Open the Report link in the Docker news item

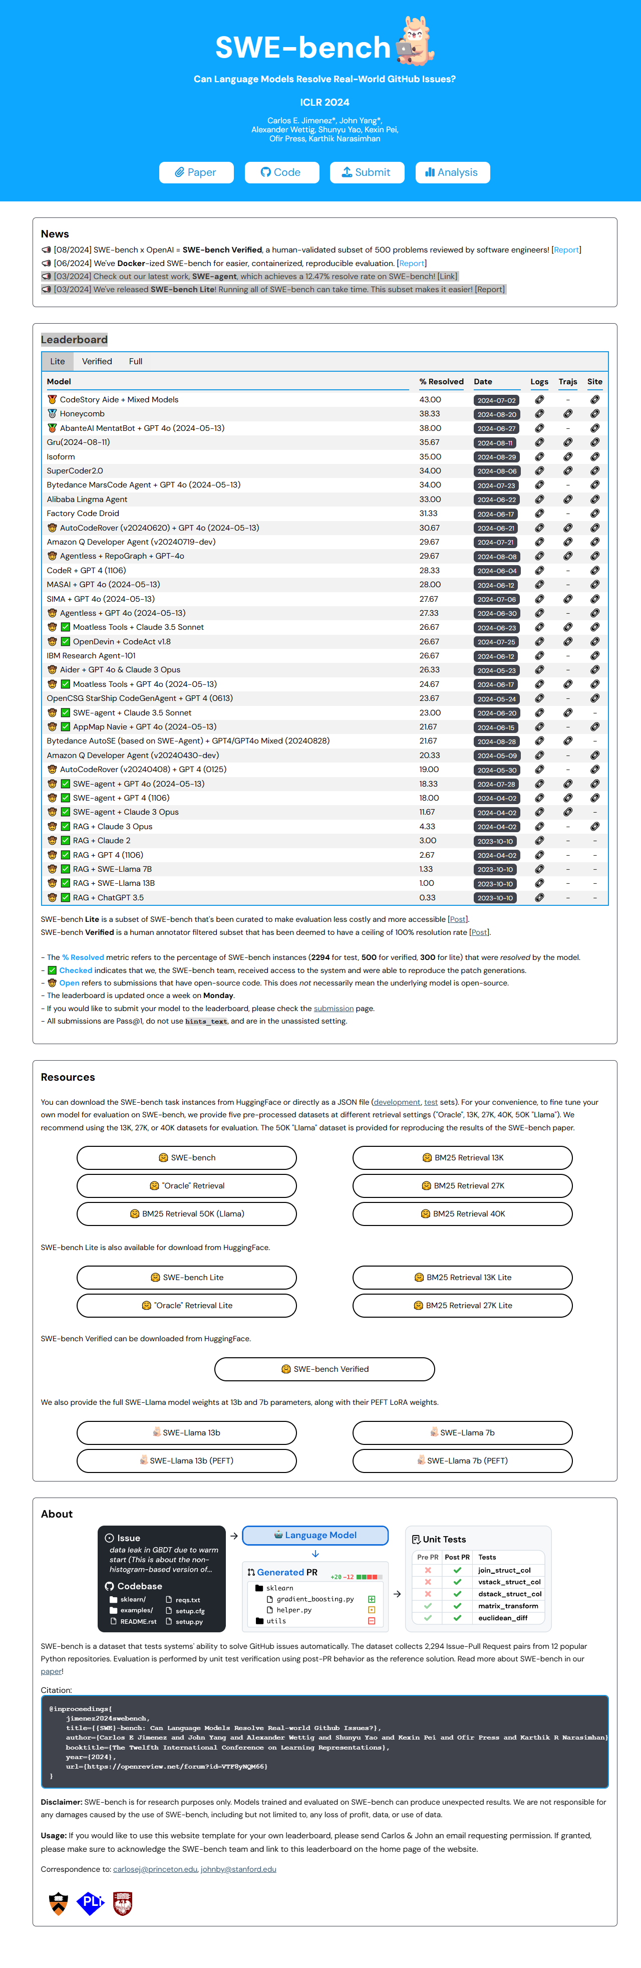click(x=412, y=263)
